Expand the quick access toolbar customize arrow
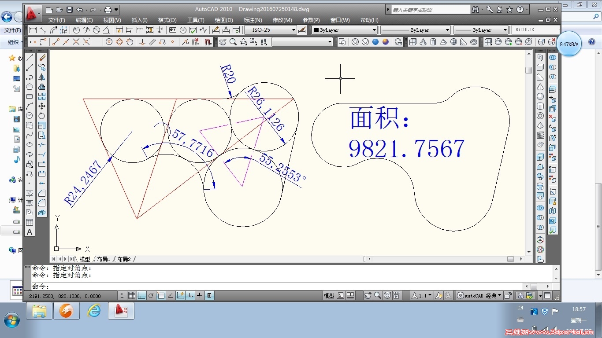 (x=116, y=10)
